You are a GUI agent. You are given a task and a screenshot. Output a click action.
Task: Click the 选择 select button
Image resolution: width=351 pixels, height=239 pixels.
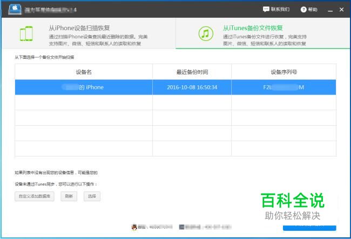tap(92, 196)
